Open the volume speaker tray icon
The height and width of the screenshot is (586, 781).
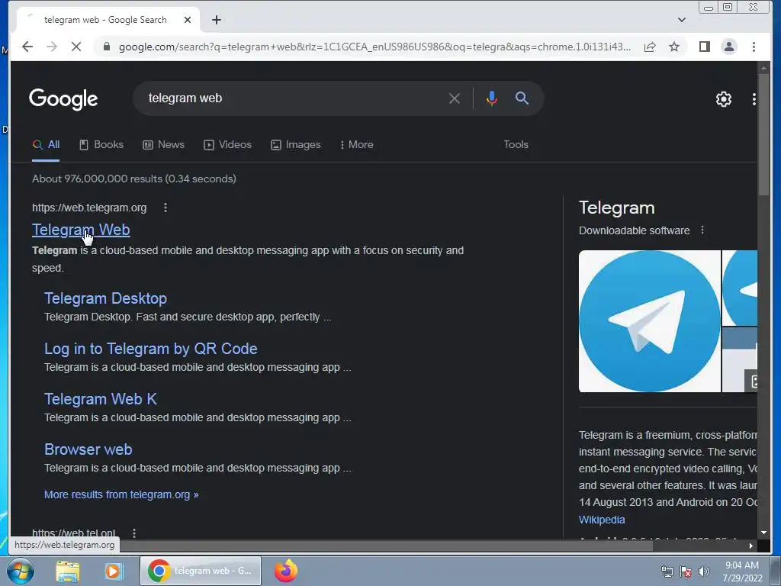coord(703,572)
